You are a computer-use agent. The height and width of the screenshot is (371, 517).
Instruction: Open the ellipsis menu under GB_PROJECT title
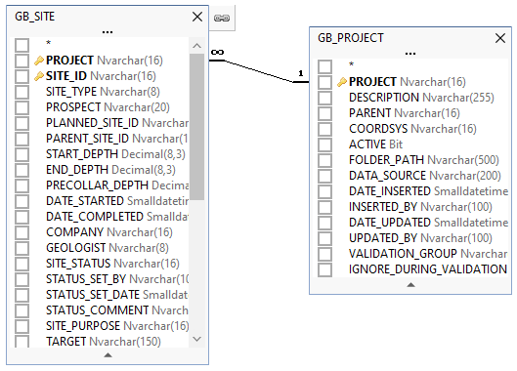pyautogui.click(x=410, y=54)
